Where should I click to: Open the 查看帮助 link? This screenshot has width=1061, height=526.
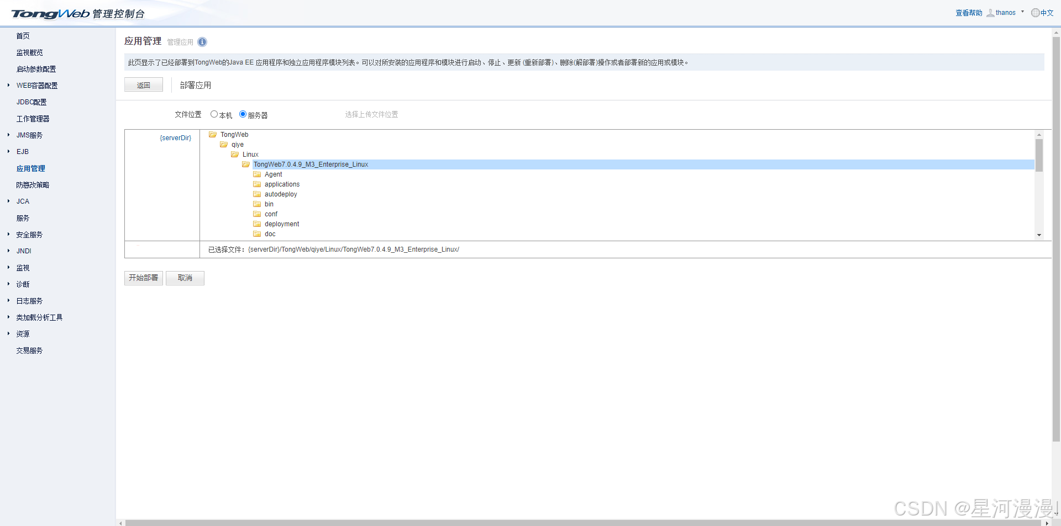969,13
